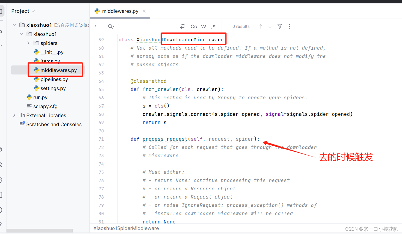Click the Python logo on the middlewares.py tab

point(97,11)
